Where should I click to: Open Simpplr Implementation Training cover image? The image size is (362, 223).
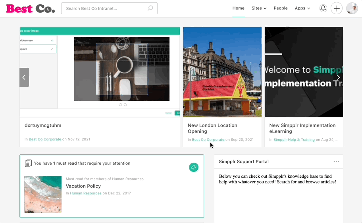point(304,72)
